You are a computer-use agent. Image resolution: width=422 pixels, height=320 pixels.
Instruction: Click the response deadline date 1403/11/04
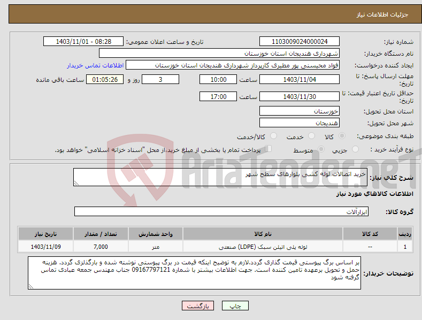coord(300,79)
